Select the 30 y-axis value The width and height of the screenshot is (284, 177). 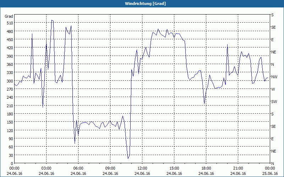(x=11, y=155)
